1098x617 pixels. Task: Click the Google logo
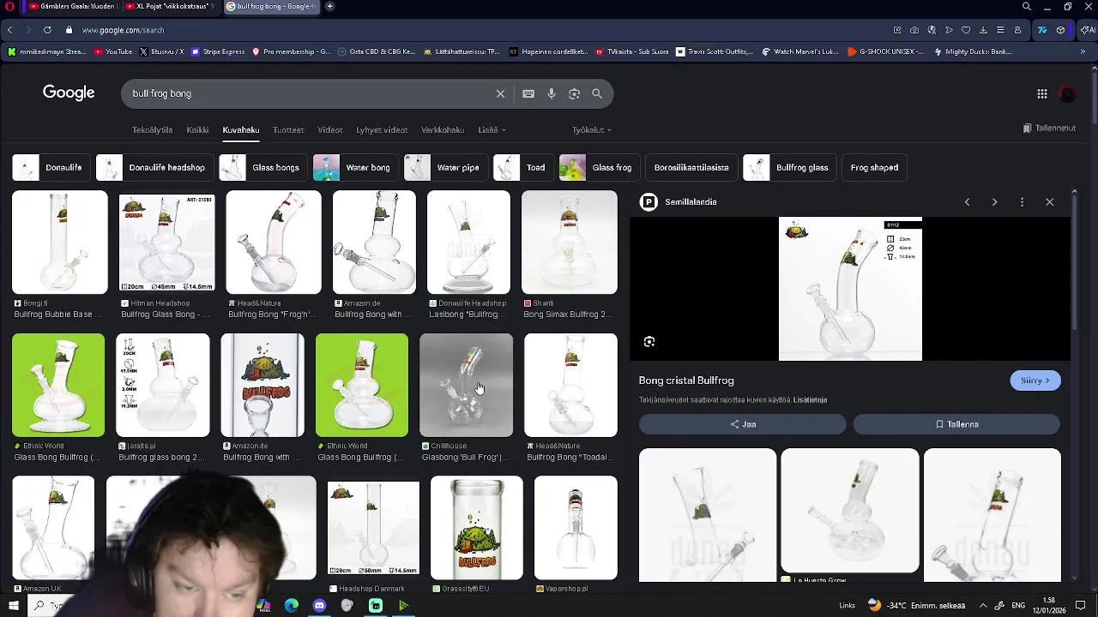coord(69,93)
